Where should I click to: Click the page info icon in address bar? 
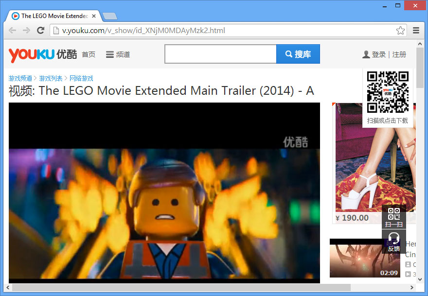[56, 30]
